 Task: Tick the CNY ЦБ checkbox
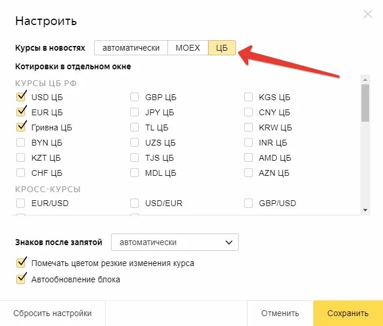tap(249, 112)
